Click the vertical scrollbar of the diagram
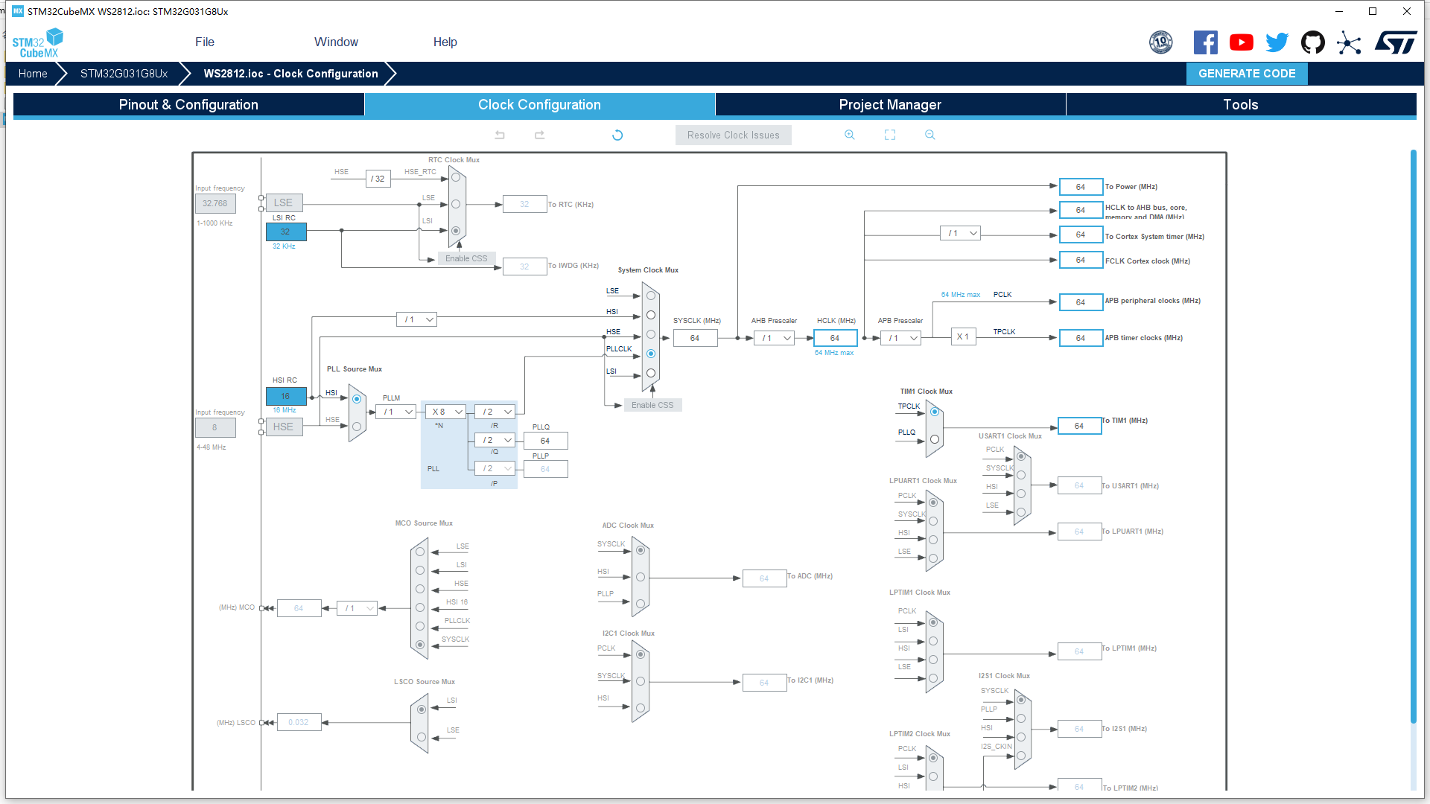This screenshot has width=1430, height=804. pos(1413,435)
